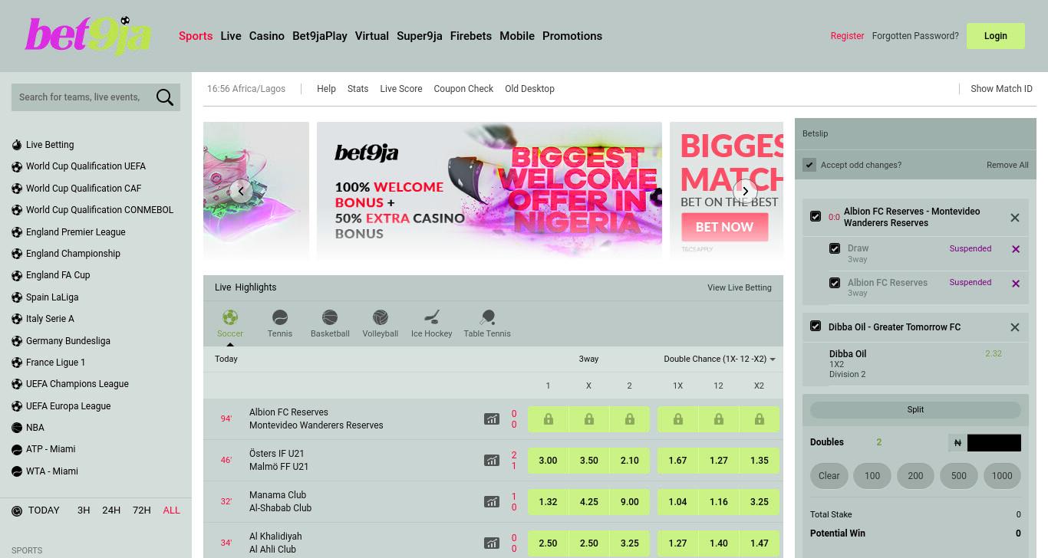The image size is (1048, 558).
Task: Open the Casino menu
Action: coord(267,36)
